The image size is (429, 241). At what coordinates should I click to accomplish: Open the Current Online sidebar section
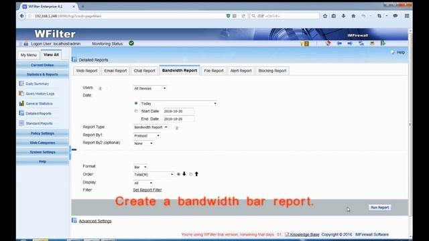(42, 65)
